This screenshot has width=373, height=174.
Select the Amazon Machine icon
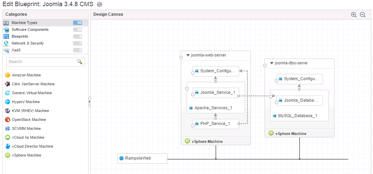pos(8,75)
